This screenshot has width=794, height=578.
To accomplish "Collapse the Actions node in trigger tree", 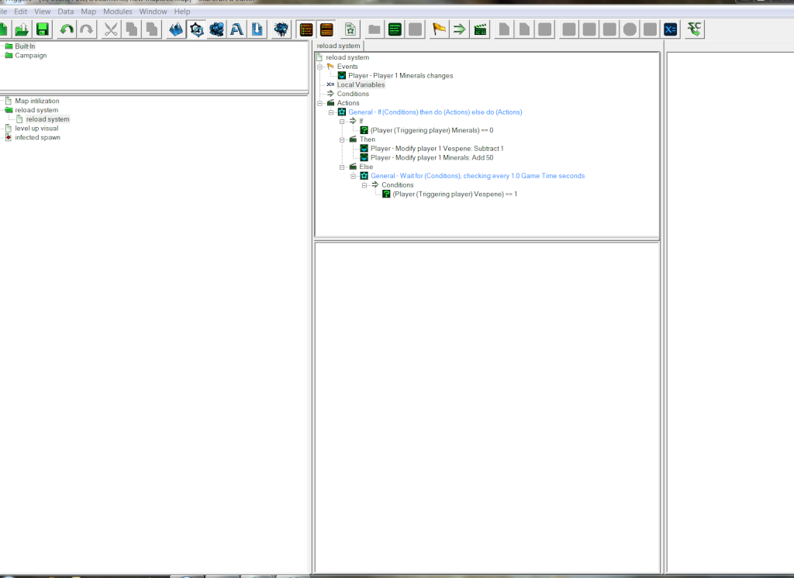I will click(x=320, y=103).
